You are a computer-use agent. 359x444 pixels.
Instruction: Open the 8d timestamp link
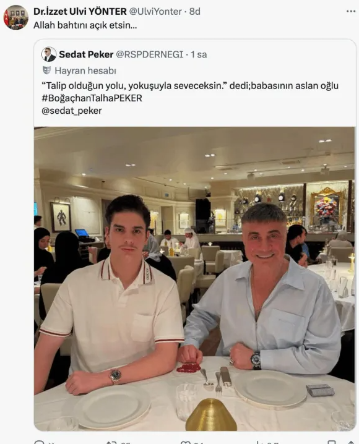(194, 11)
